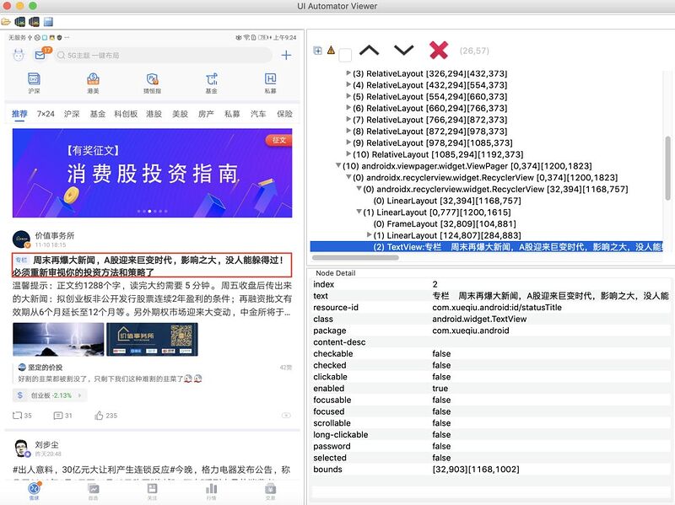Click the empty checkbox beside warning icon

tap(345, 55)
